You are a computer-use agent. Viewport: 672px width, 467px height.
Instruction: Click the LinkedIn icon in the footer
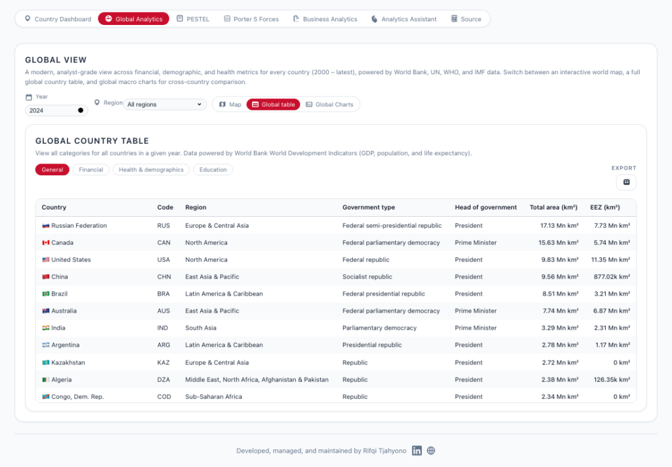point(417,451)
